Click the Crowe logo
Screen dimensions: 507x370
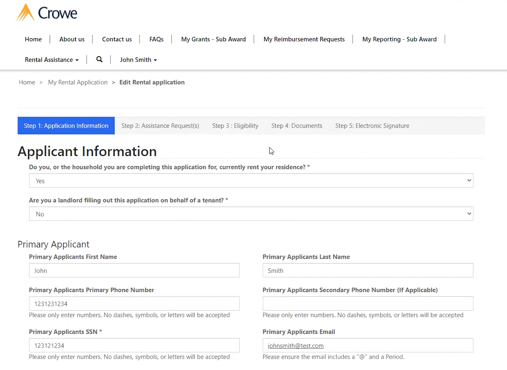point(47,13)
